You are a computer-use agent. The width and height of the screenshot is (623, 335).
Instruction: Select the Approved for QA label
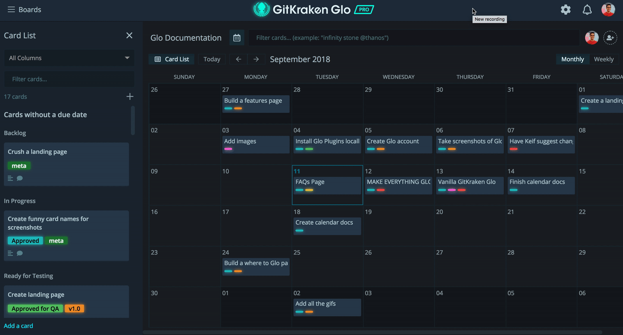pos(35,309)
